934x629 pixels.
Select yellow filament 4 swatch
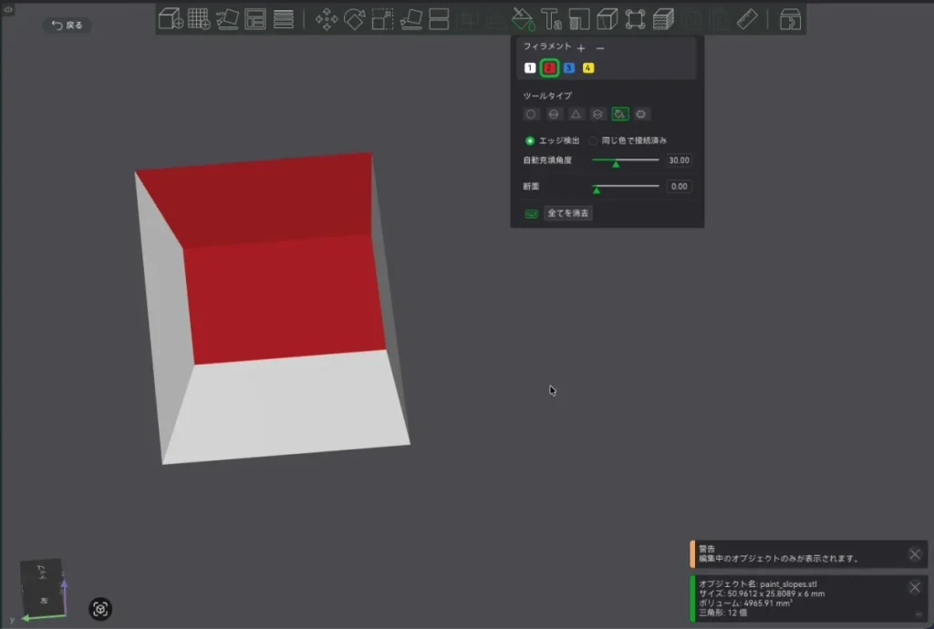point(588,67)
